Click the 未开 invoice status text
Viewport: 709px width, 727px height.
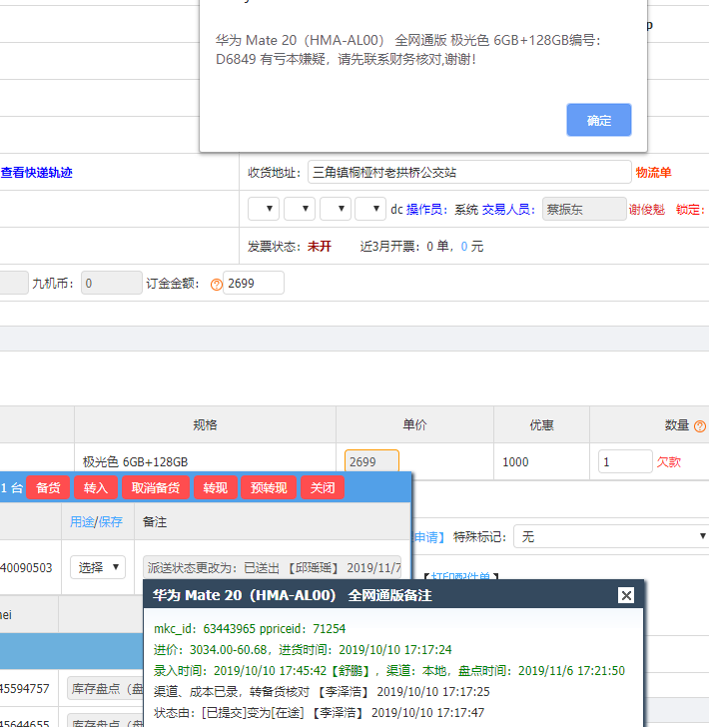(x=320, y=247)
